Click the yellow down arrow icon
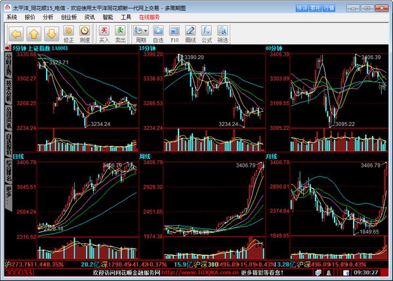Image resolution: width=393 pixels, height=281 pixels. (x=51, y=34)
